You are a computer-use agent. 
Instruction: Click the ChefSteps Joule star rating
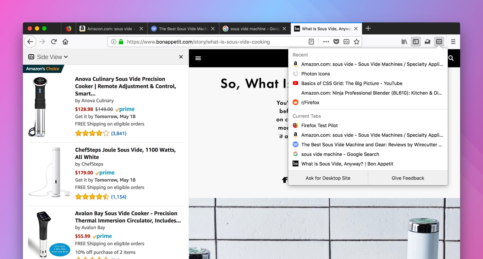point(92,197)
